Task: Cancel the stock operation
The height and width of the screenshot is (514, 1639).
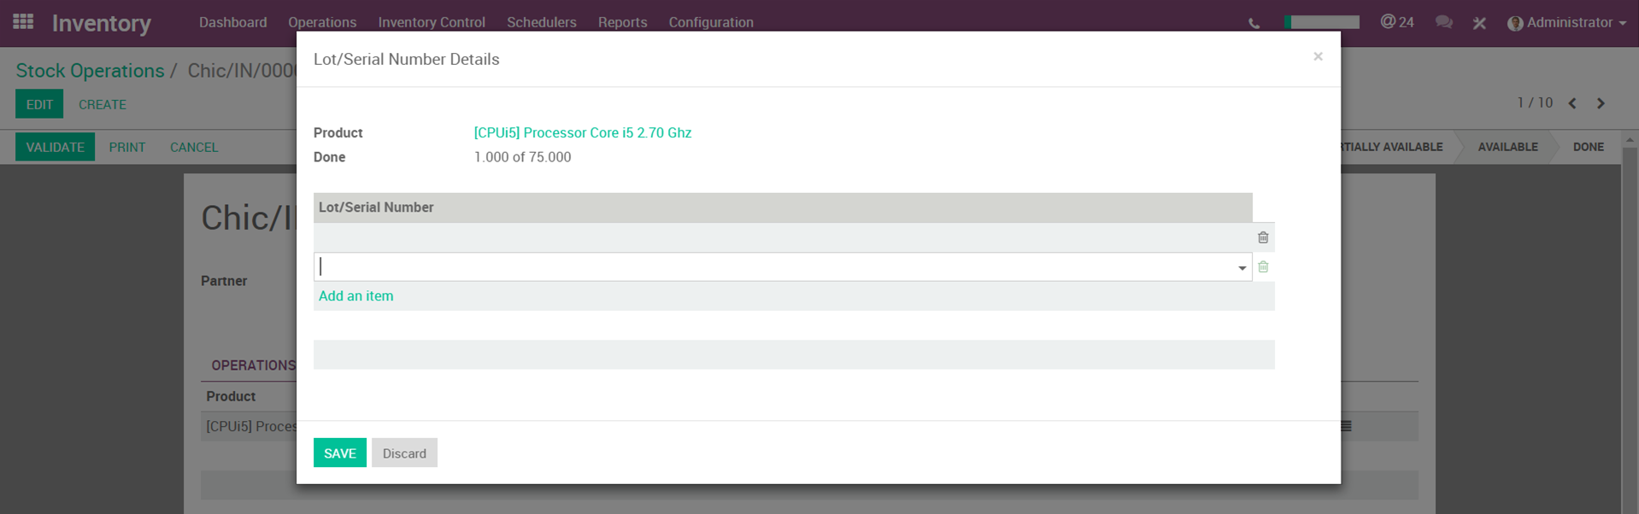Action: pos(194,147)
